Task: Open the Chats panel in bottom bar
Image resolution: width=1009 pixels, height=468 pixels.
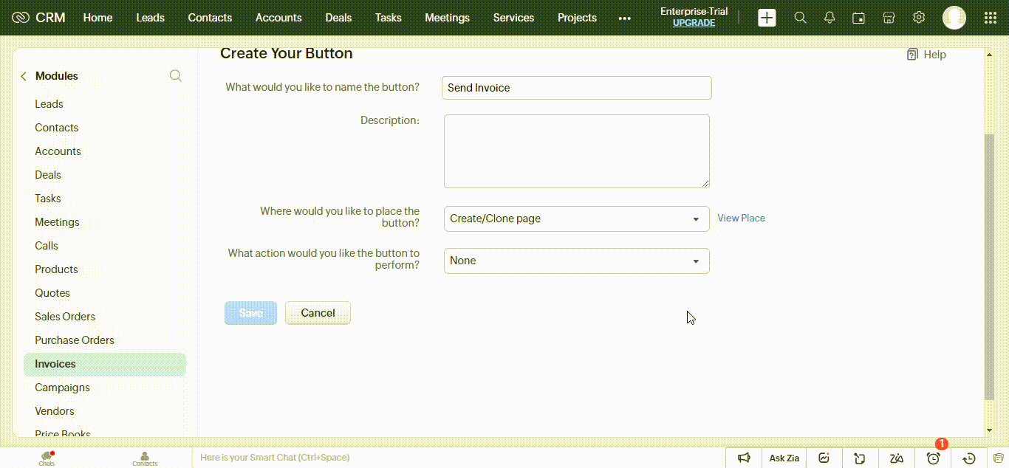Action: (x=47, y=458)
